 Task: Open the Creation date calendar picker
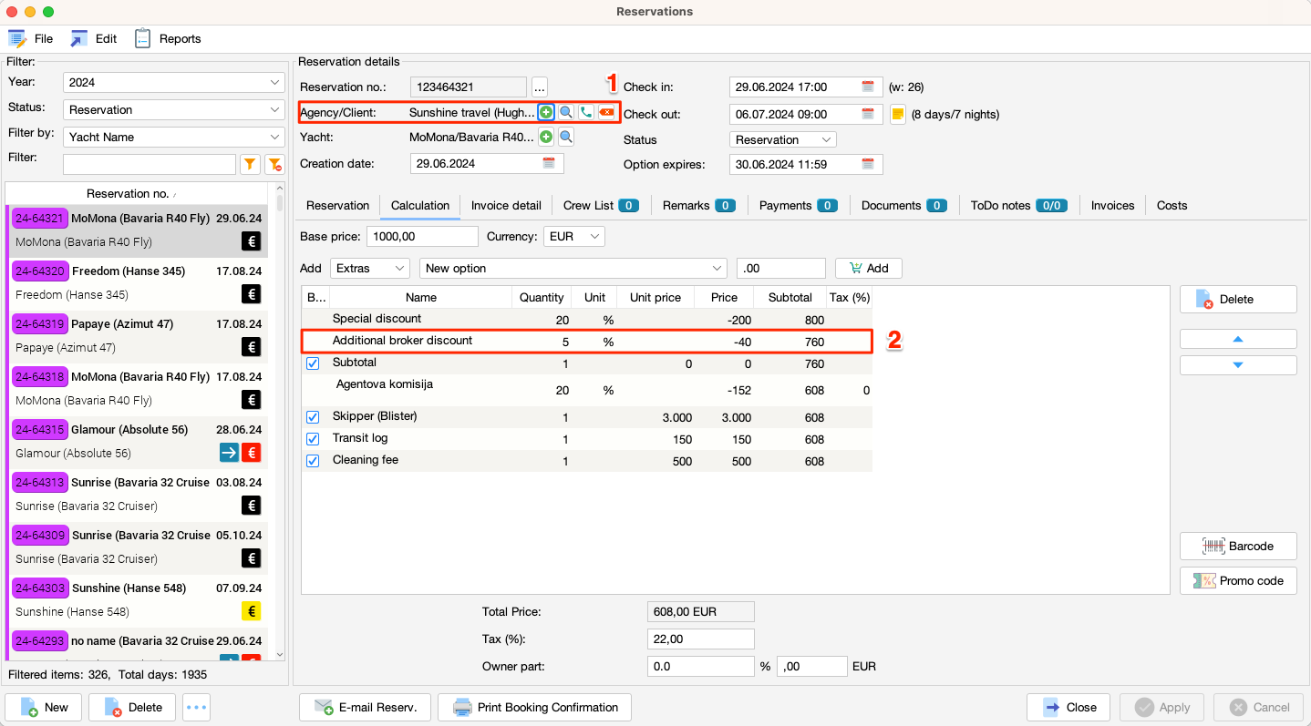tap(549, 163)
